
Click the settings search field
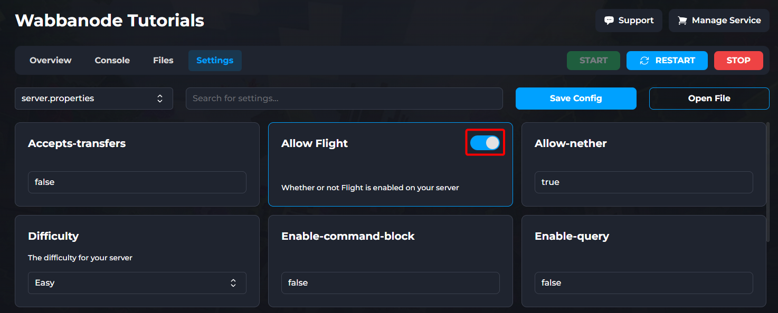(x=344, y=98)
